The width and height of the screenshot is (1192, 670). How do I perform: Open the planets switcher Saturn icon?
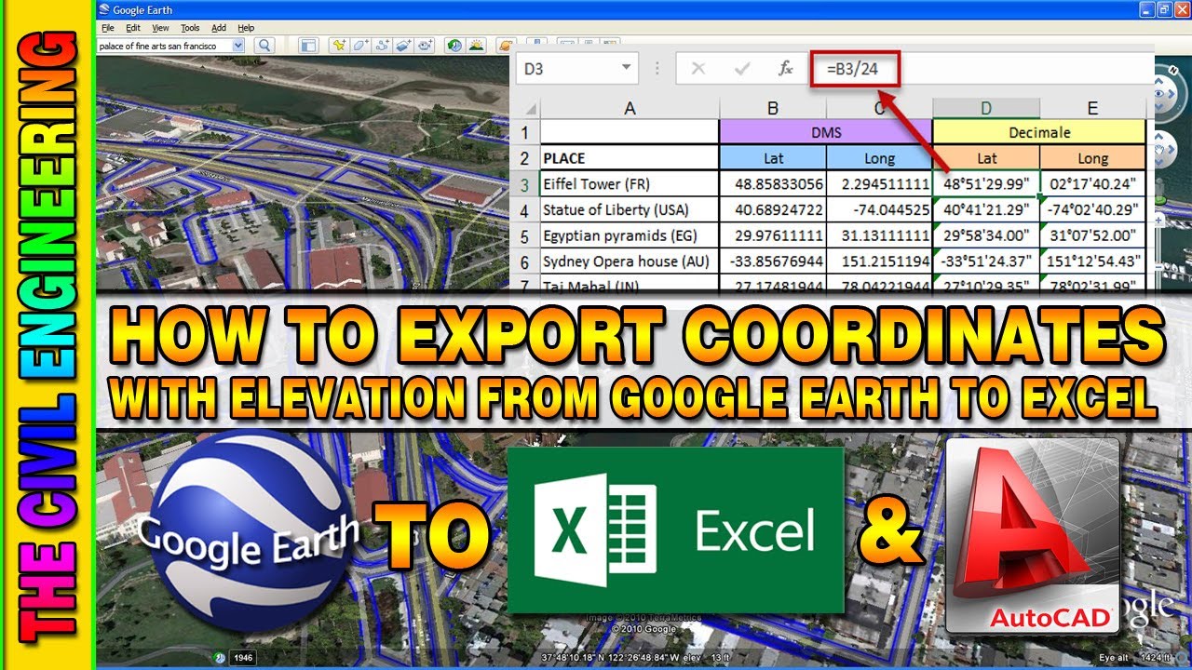pos(506,44)
